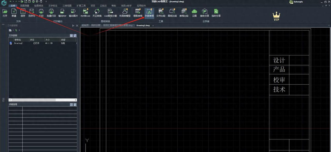Sort by 类型 column header
The image size is (331, 152).
tap(68, 40)
